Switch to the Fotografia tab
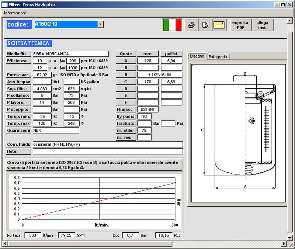The width and height of the screenshot is (295, 249). pos(218,56)
